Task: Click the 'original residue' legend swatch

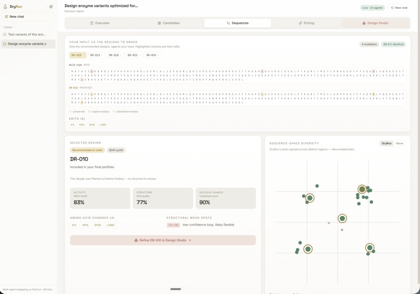Action: click(x=90, y=112)
